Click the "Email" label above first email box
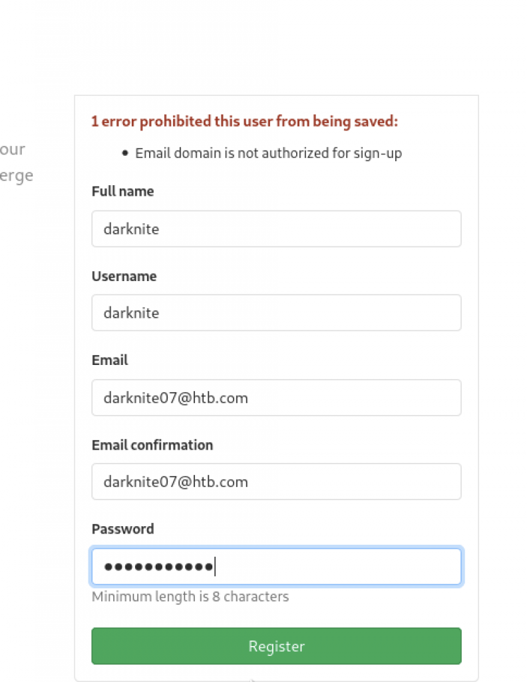 (x=110, y=360)
